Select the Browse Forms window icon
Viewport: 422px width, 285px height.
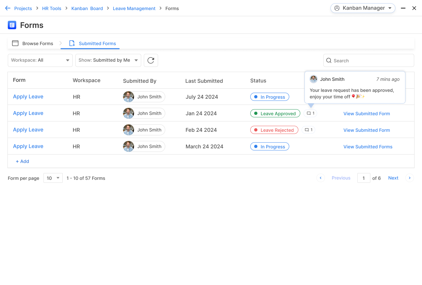coord(15,43)
